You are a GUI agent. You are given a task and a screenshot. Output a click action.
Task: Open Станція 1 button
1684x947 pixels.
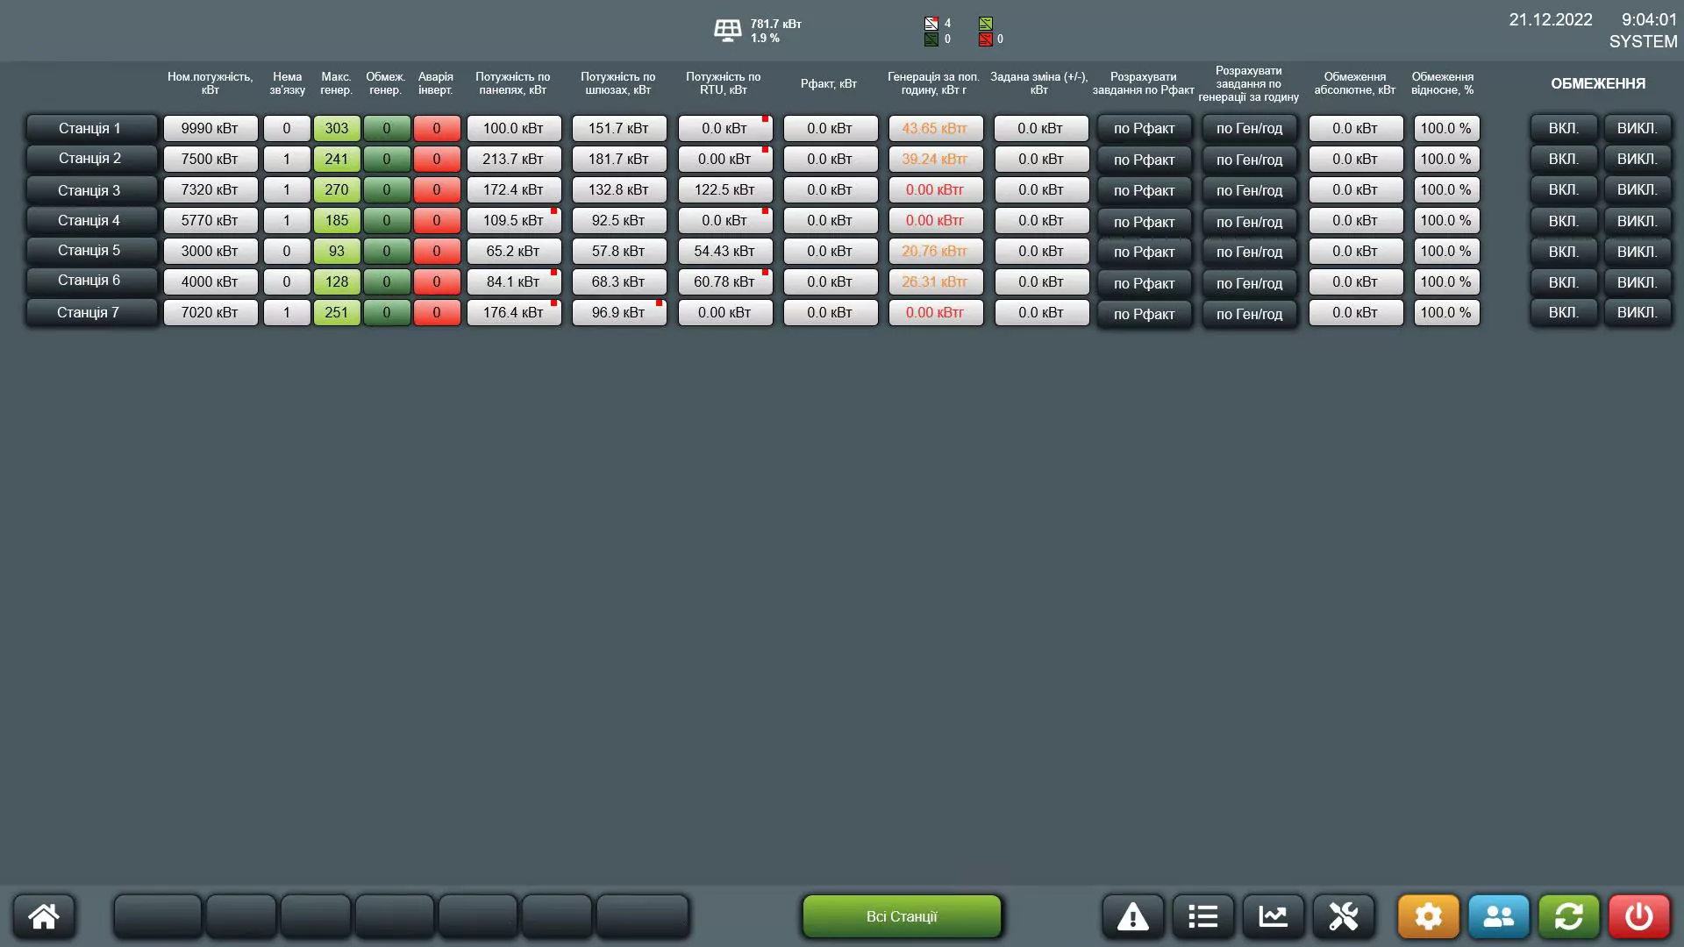click(91, 128)
